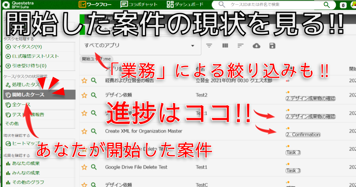
Task: Star the Create XML for Organization Master row
Action: [84, 131]
